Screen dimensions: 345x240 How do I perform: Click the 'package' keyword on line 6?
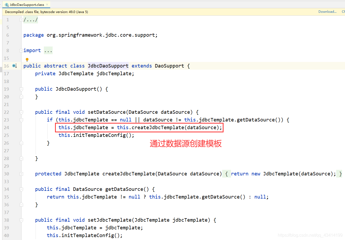33,35
